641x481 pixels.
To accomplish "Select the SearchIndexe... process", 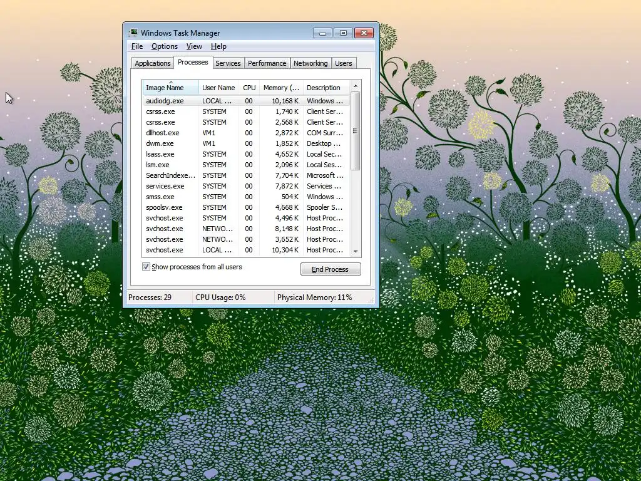I will pos(246,175).
